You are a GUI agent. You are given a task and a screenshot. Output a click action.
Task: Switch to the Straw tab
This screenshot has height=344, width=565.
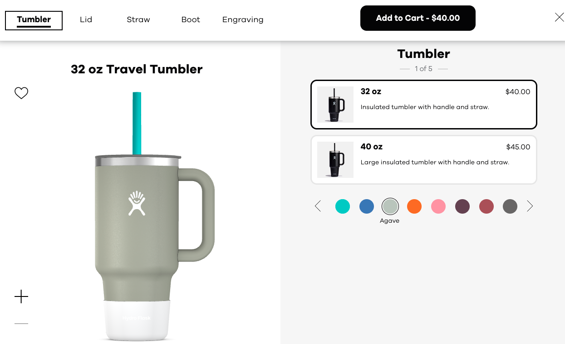pyautogui.click(x=138, y=19)
